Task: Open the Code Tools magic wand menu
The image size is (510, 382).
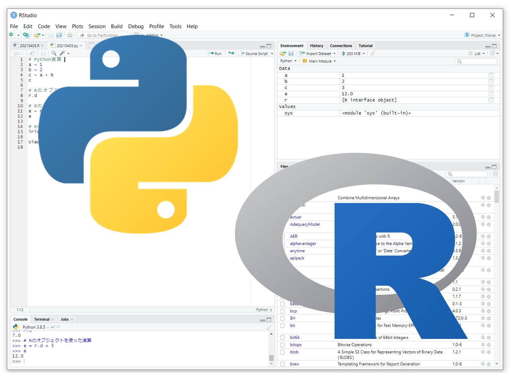Action: [x=63, y=53]
